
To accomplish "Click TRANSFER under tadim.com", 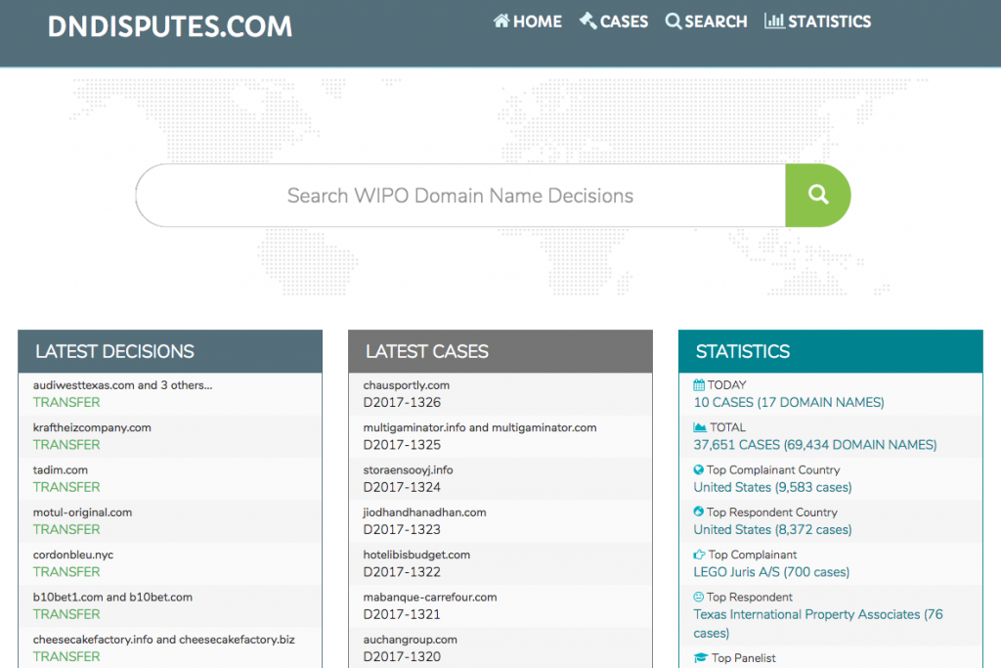I will click(66, 487).
